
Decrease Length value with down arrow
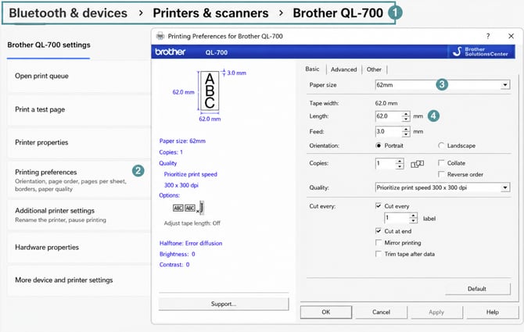click(x=406, y=119)
